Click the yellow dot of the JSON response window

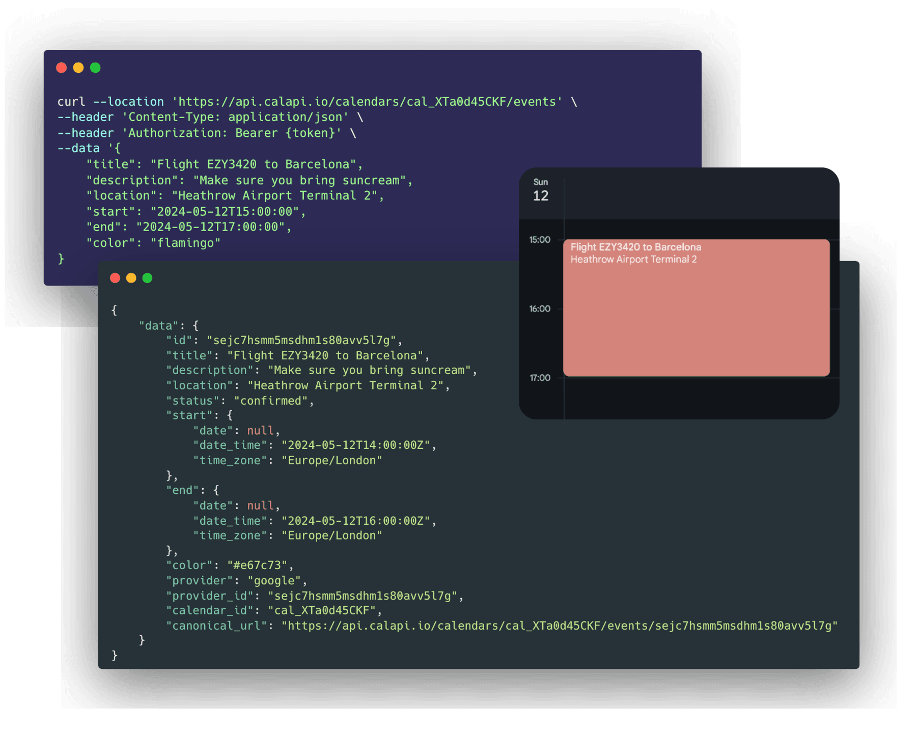tap(131, 278)
